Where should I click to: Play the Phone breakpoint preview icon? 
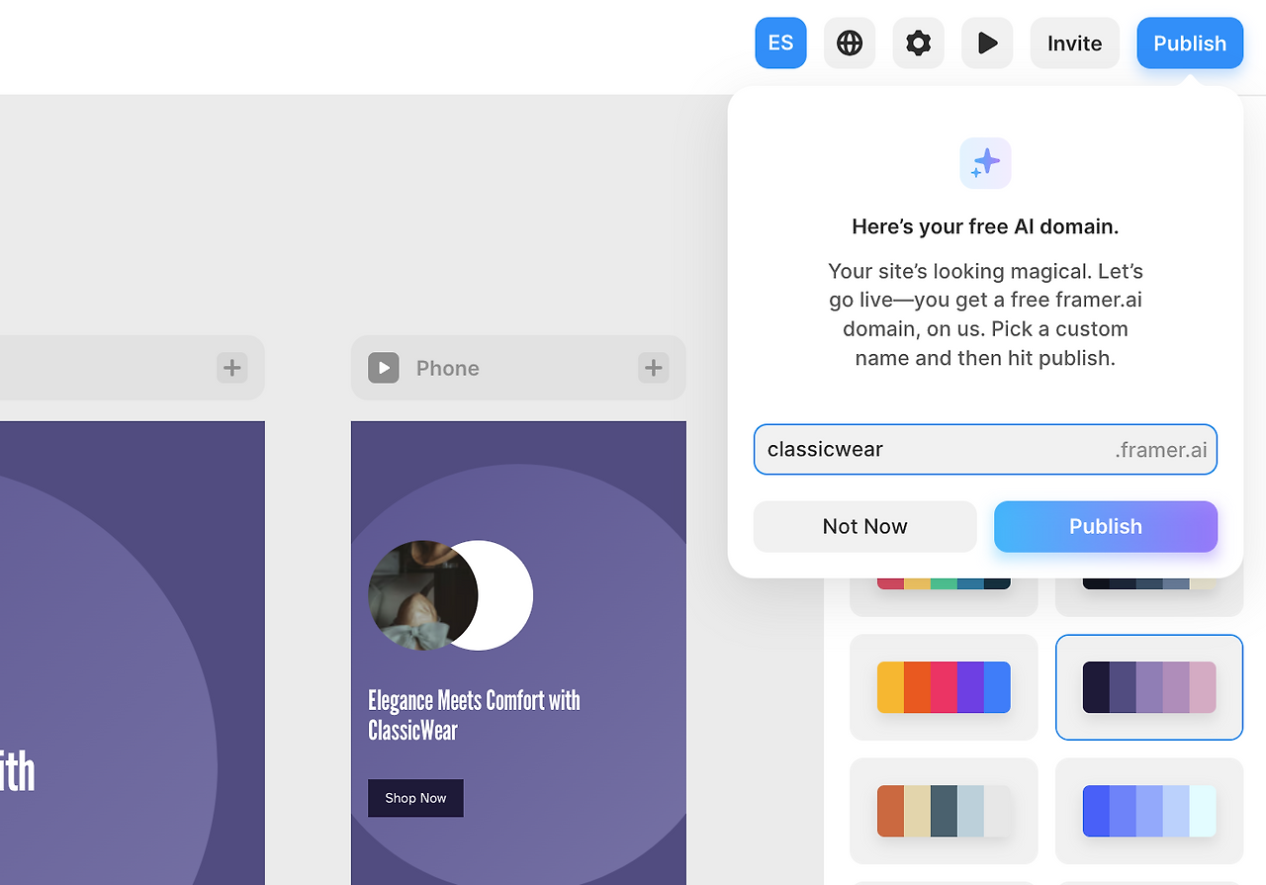click(x=384, y=368)
